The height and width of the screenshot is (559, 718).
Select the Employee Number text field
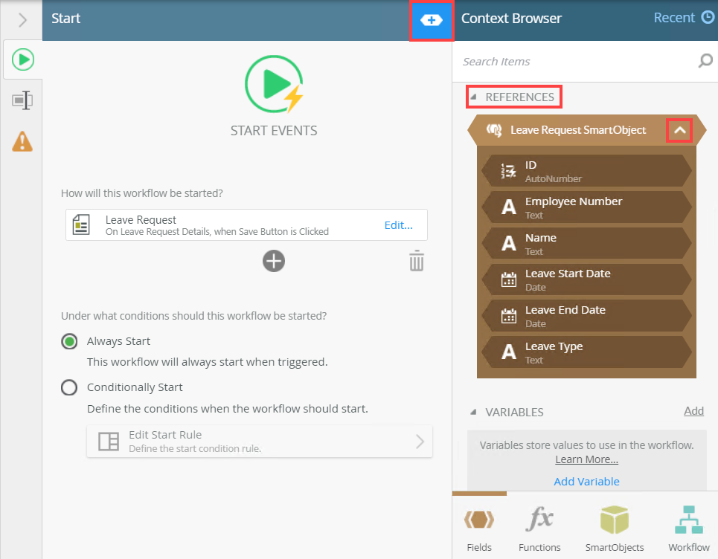[586, 207]
